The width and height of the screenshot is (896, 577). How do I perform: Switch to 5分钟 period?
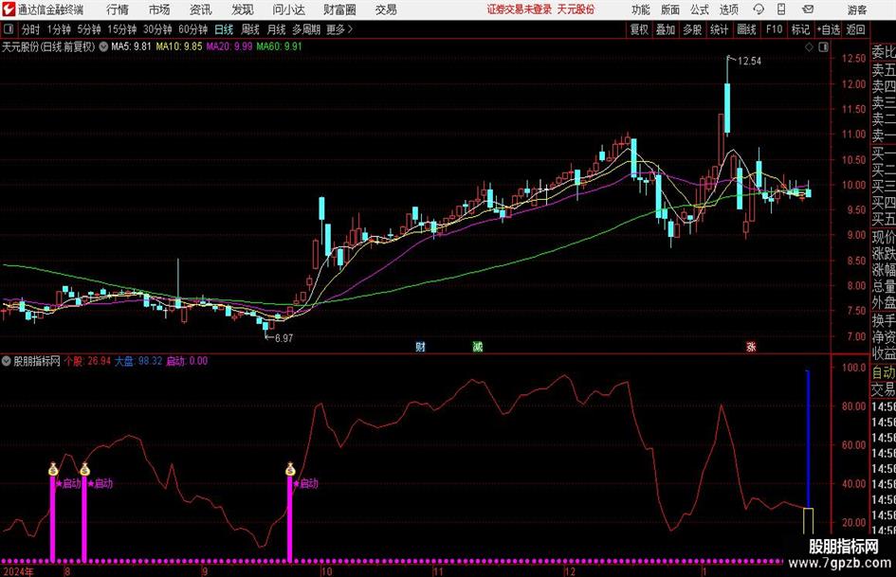tap(88, 29)
